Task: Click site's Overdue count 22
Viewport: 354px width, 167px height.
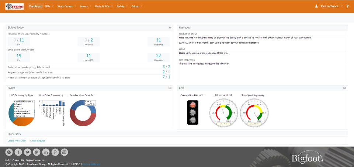Action: pyautogui.click(x=159, y=56)
